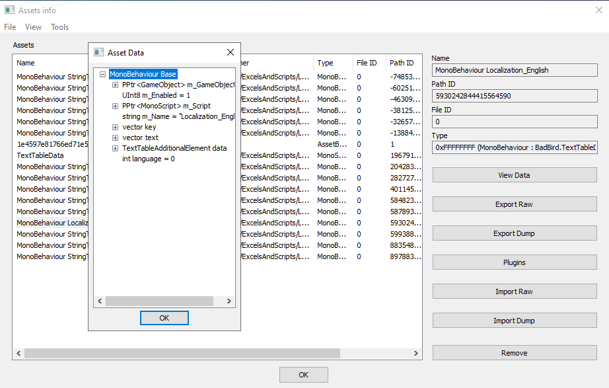Click the View Data button

514,175
